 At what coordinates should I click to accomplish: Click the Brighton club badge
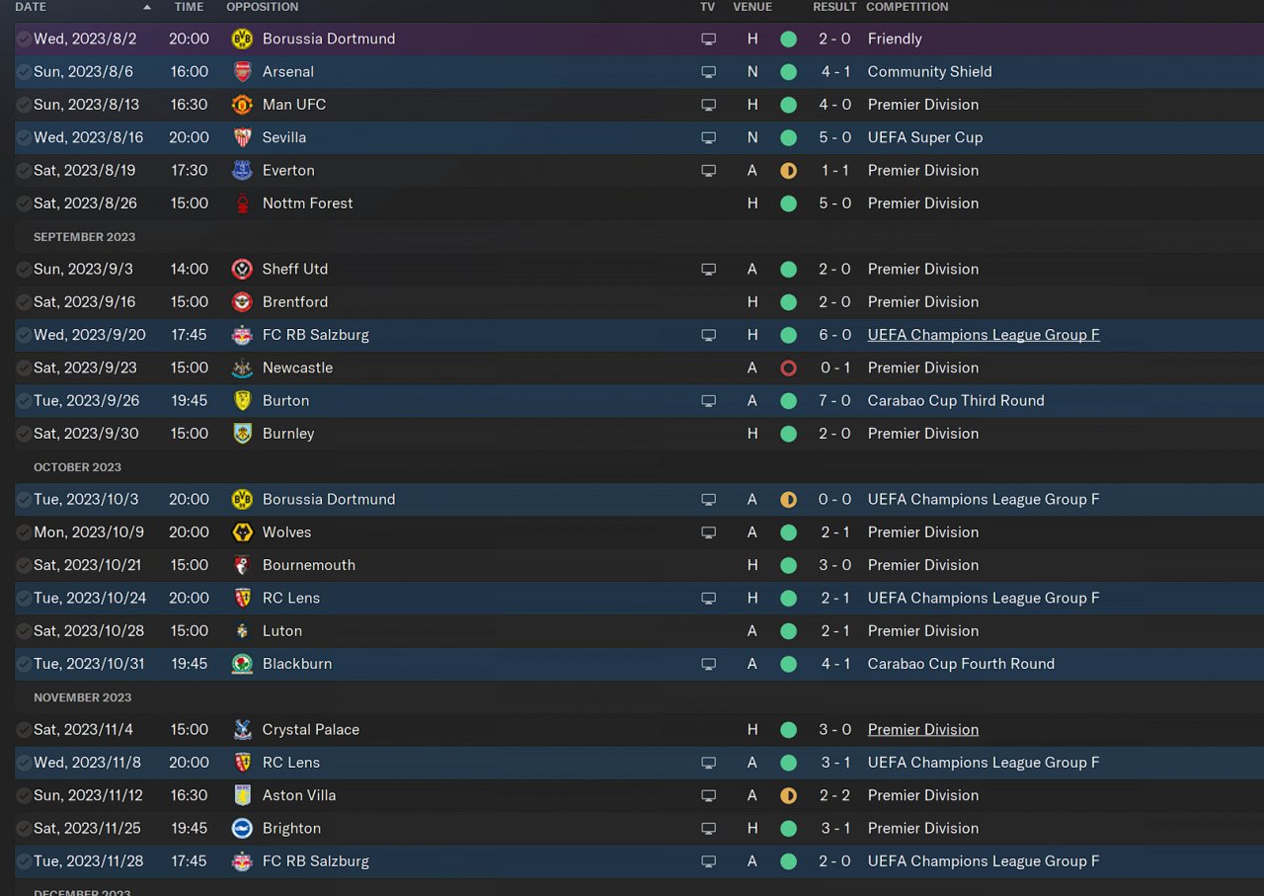242,828
